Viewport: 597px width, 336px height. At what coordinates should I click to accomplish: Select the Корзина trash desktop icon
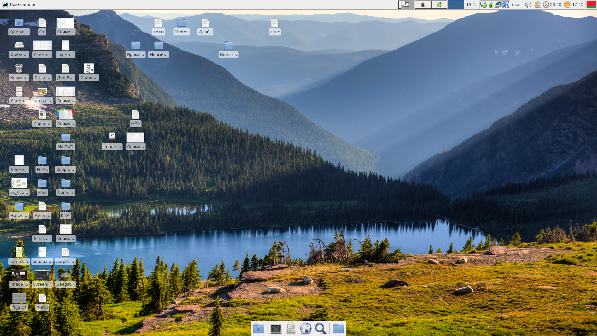click(x=19, y=68)
